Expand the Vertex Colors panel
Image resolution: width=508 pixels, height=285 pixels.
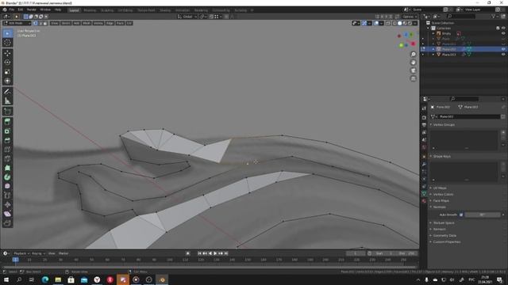click(x=443, y=195)
